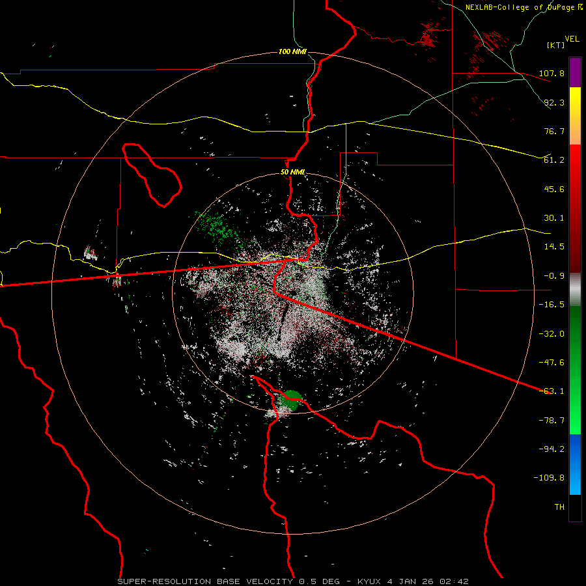Click the -63.1 legend value
Screen dimensions: 586x586
(551, 391)
